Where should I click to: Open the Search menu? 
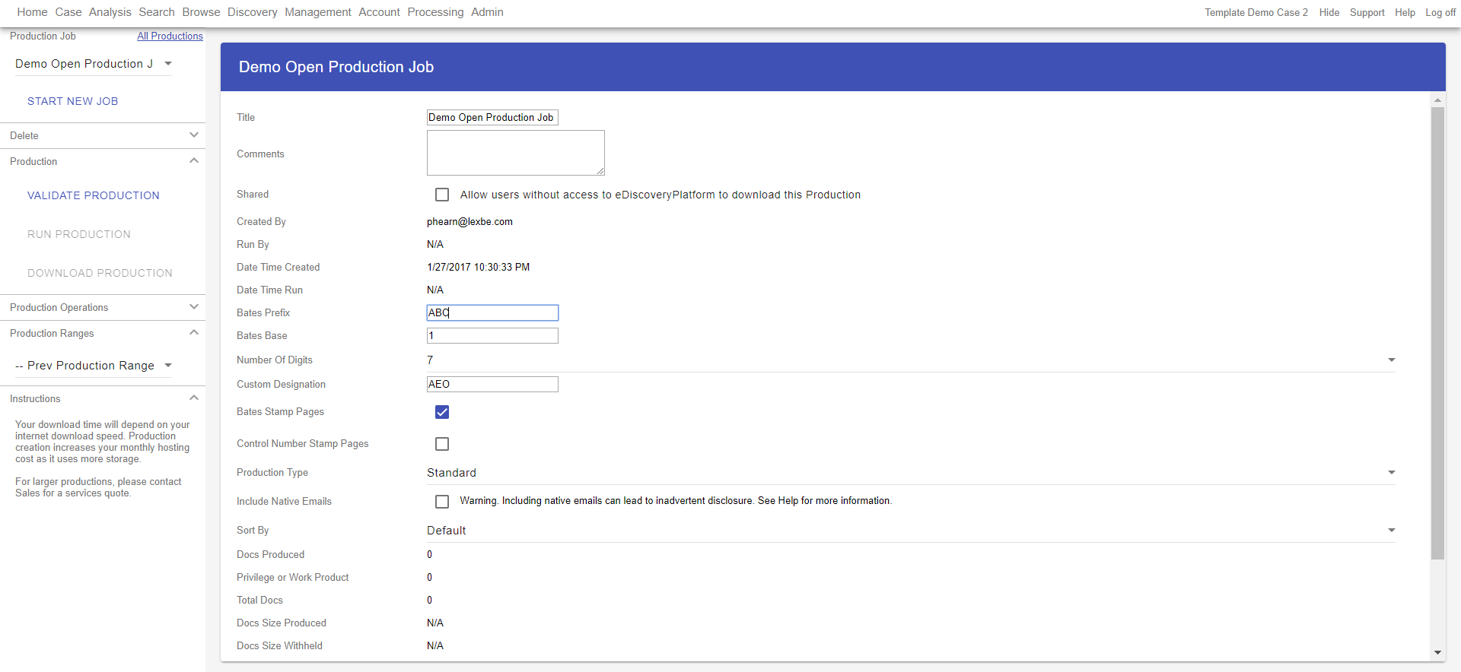click(x=157, y=12)
